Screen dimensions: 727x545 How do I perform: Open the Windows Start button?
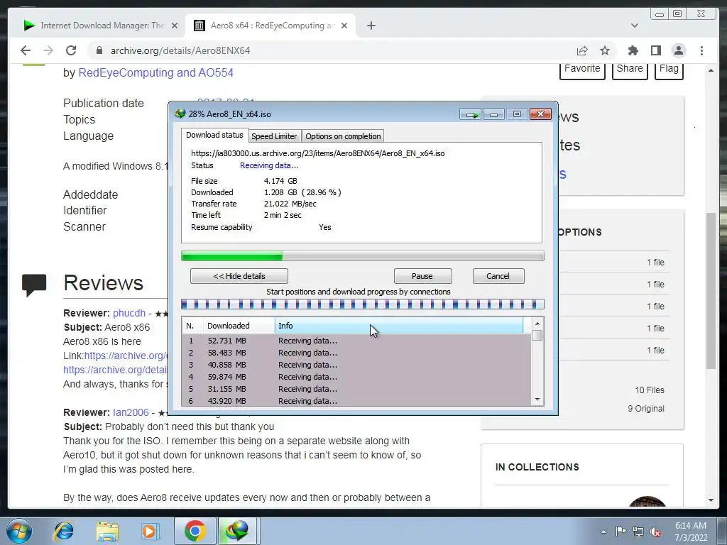coord(18,531)
